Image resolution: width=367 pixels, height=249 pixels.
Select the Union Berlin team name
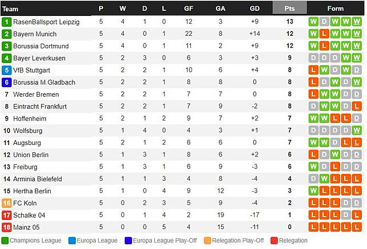coord(31,155)
